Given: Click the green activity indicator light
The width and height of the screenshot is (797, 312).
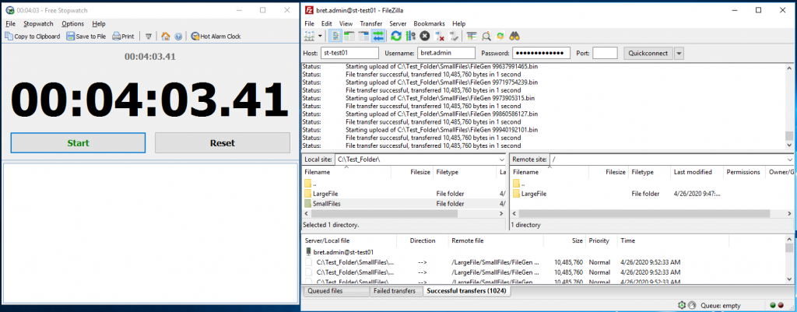Looking at the screenshot, I should coord(773,306).
